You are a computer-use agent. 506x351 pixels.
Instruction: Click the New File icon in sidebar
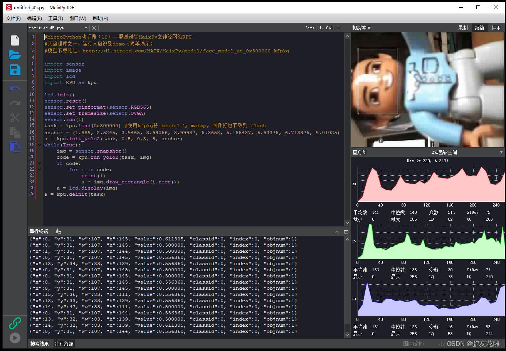pyautogui.click(x=15, y=40)
